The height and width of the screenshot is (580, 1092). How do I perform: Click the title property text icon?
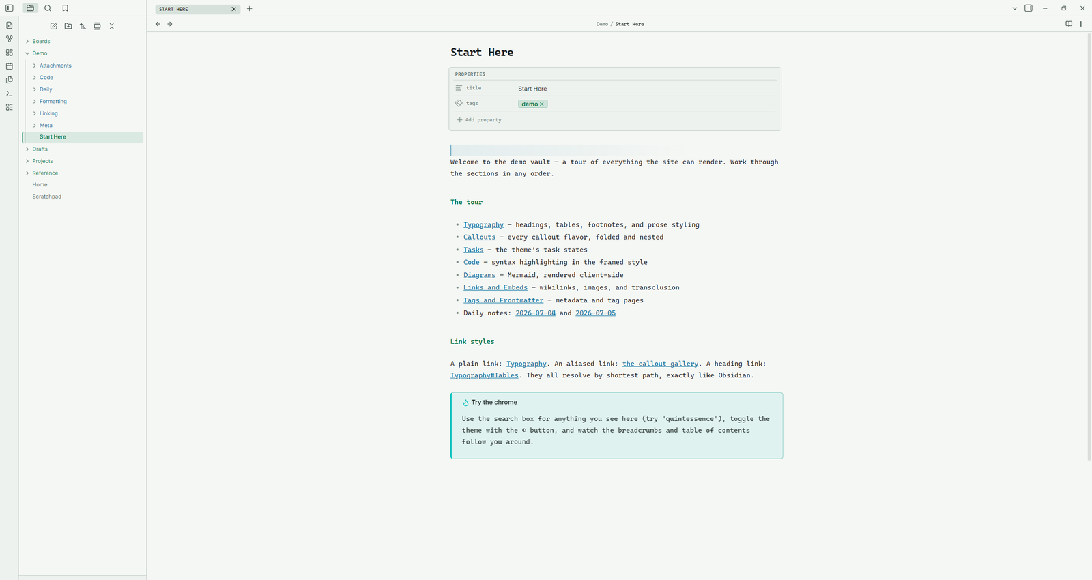[x=459, y=88]
